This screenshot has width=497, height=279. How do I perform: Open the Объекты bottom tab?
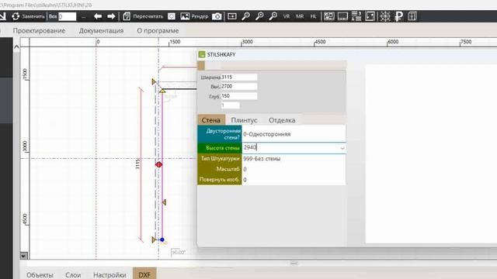pyautogui.click(x=40, y=275)
